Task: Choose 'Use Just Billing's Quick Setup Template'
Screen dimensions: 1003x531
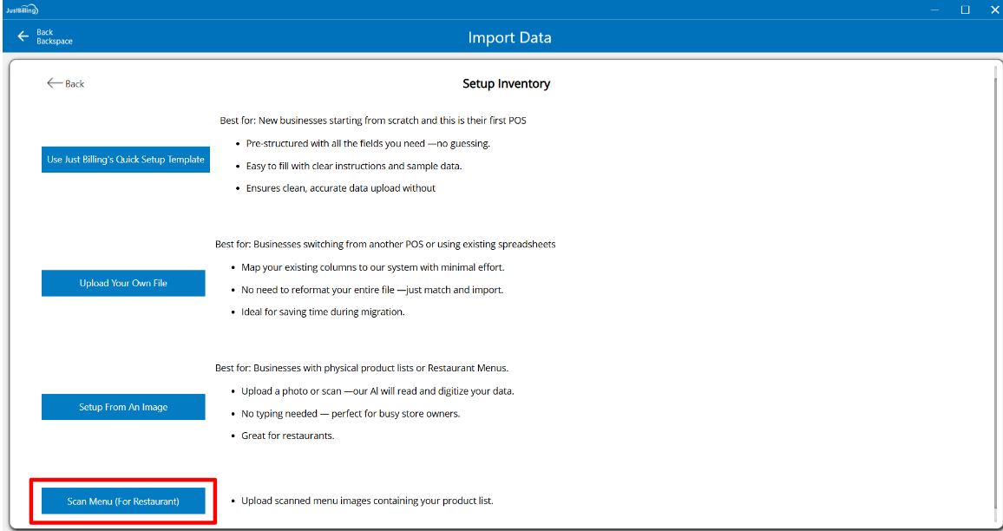Action: pyautogui.click(x=126, y=160)
